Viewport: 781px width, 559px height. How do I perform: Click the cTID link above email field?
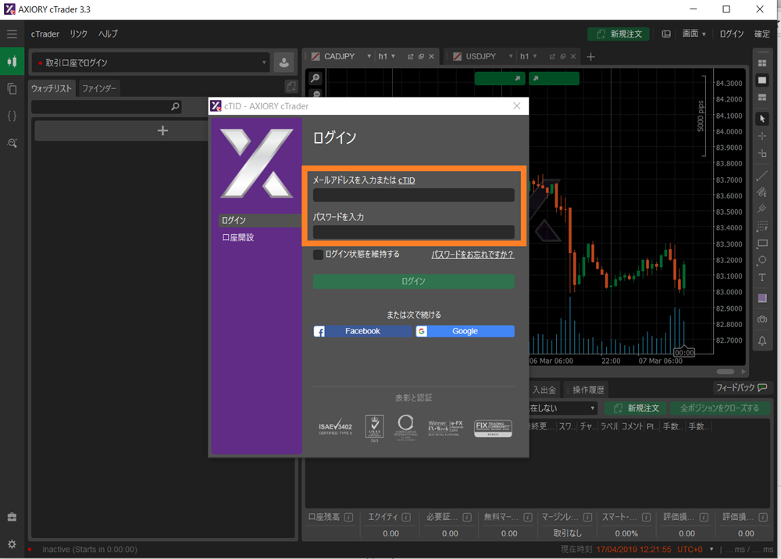[406, 180]
